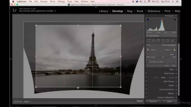
Task: Switch to the Slideshow module
Action: point(154,11)
